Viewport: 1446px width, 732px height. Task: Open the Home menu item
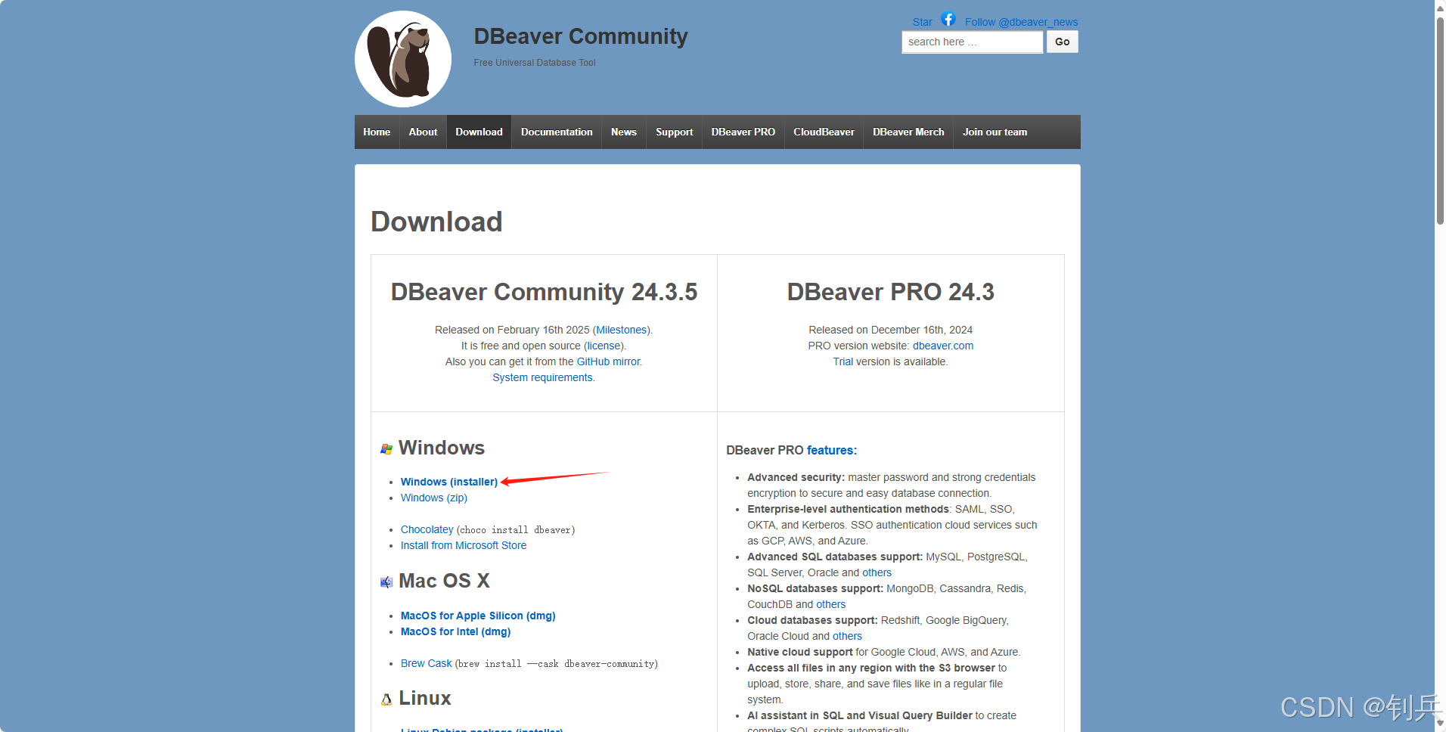(x=377, y=132)
